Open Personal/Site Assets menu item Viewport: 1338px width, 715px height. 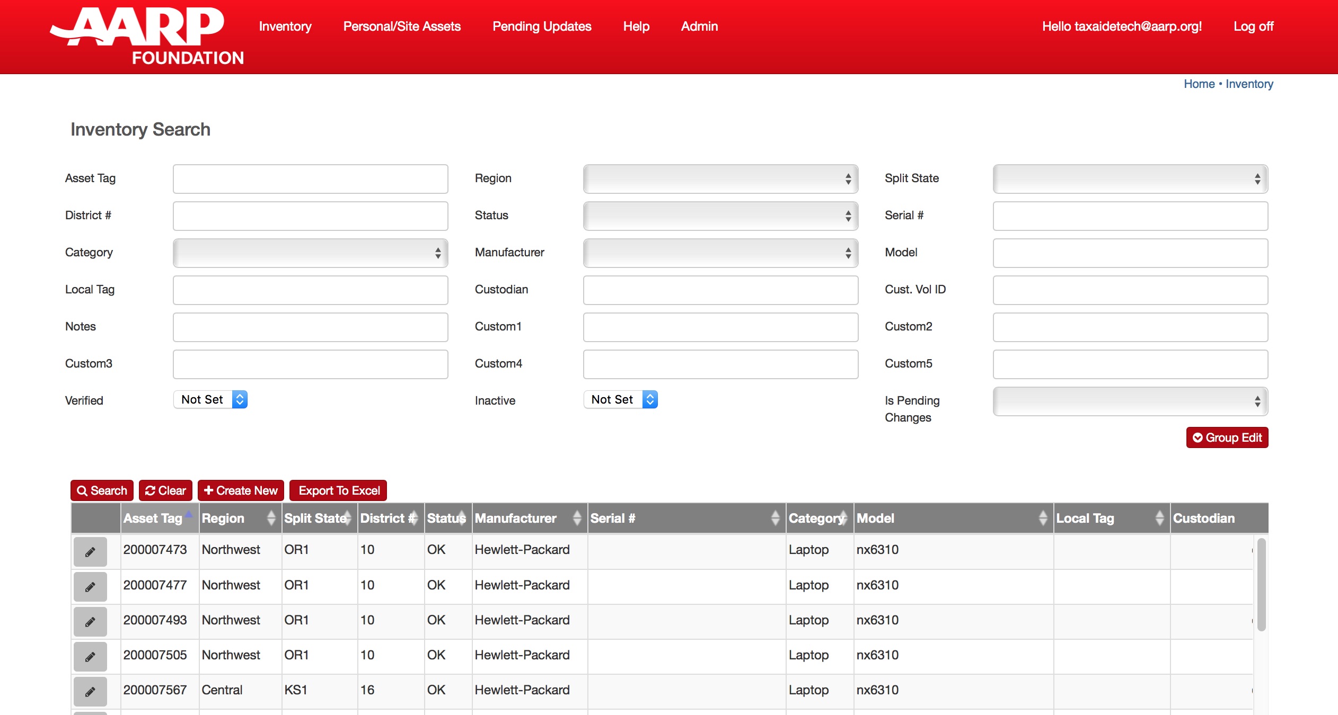tap(402, 26)
